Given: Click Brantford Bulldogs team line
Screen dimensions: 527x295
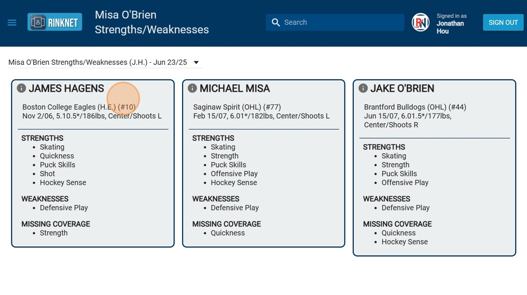Looking at the screenshot, I should click(x=415, y=107).
